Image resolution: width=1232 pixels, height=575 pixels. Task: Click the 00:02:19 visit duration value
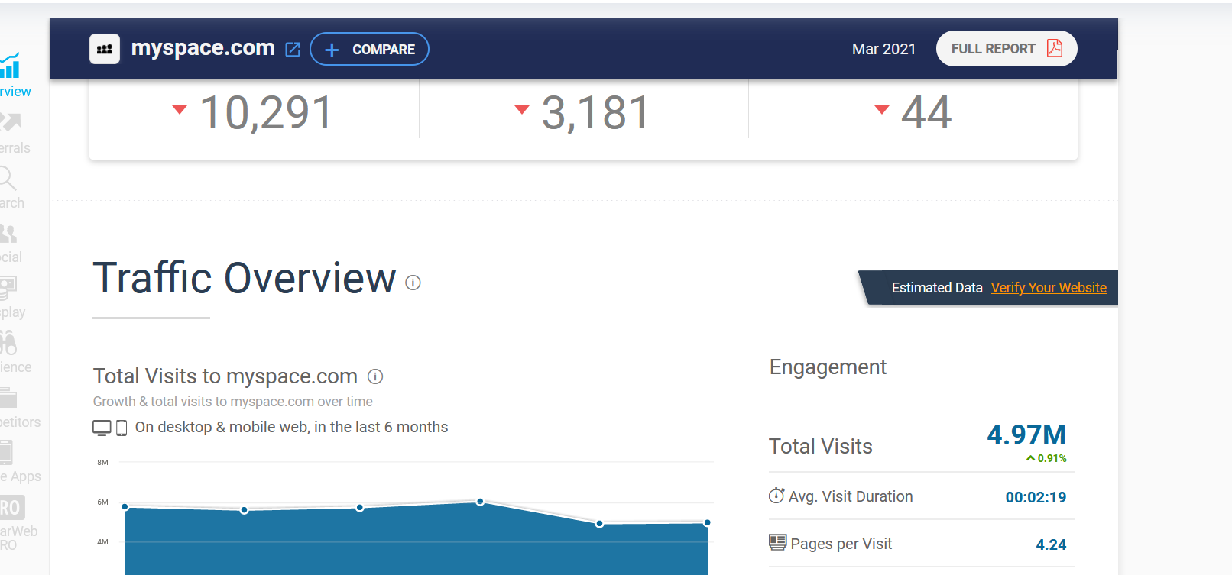point(1036,497)
